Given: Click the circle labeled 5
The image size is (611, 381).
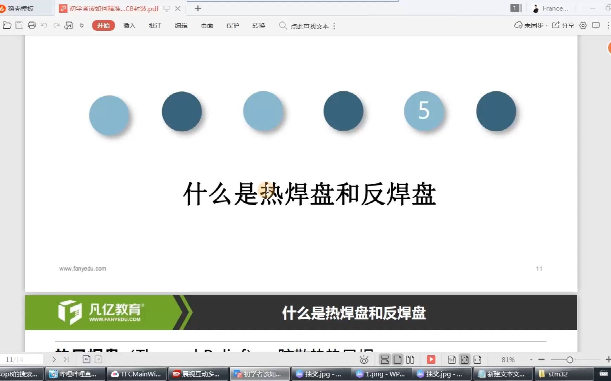Looking at the screenshot, I should [x=424, y=111].
